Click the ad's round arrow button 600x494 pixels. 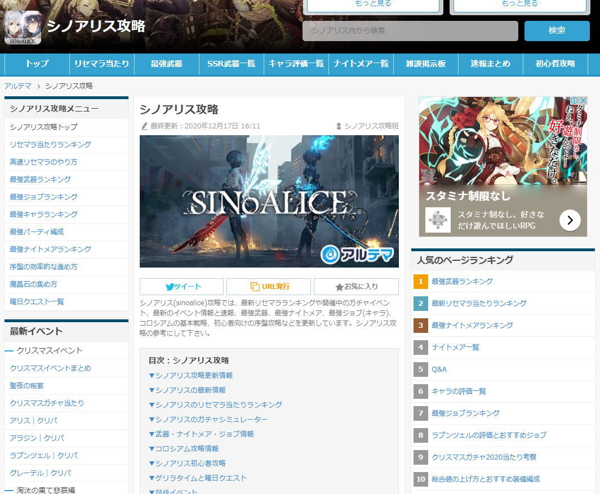click(570, 220)
